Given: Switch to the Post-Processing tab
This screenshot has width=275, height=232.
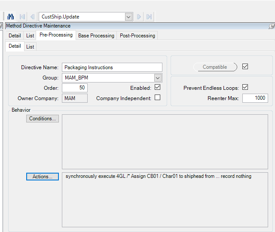Looking at the screenshot, I should pos(137,36).
